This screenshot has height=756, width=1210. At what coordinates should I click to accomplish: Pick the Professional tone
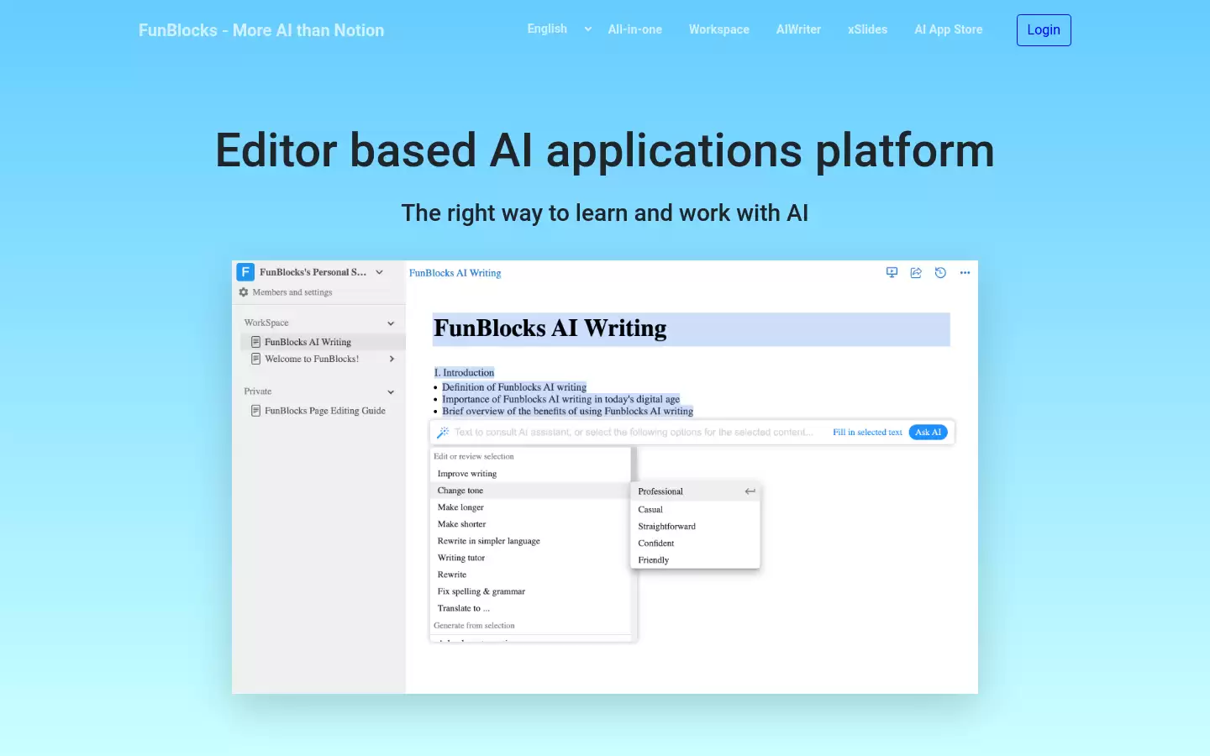click(696, 491)
